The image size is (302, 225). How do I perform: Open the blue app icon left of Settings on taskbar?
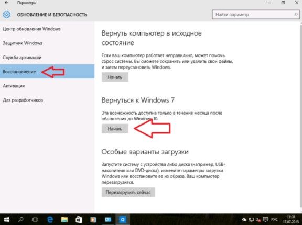pyautogui.click(x=108, y=219)
